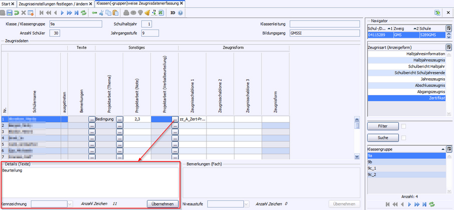Click the save floppy disk toolbar icon
454x210 pixels.
point(10,12)
